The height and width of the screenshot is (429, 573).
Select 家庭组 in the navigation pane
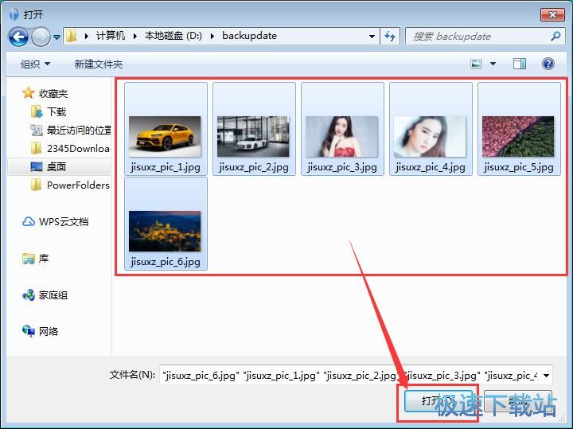click(53, 295)
